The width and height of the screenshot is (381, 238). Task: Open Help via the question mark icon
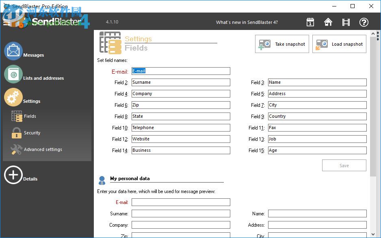point(364,22)
